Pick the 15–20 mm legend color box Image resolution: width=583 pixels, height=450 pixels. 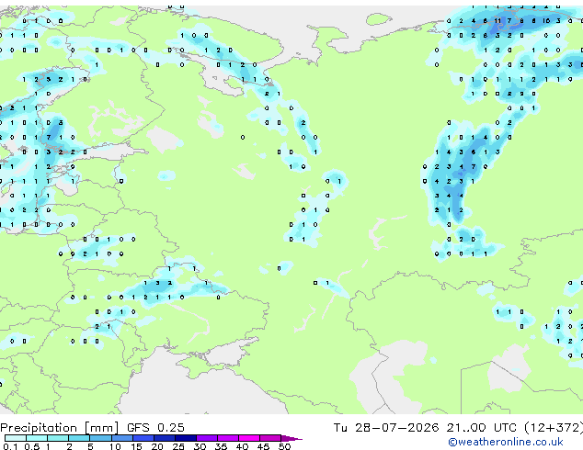pos(143,438)
